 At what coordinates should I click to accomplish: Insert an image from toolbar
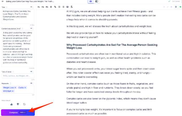tap(67, 7)
